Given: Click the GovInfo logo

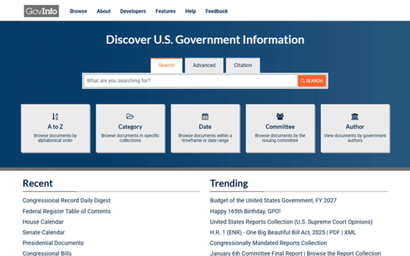Looking at the screenshot, I should click(41, 11).
